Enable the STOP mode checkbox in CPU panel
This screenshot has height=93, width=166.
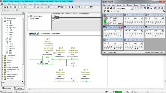click(111, 23)
